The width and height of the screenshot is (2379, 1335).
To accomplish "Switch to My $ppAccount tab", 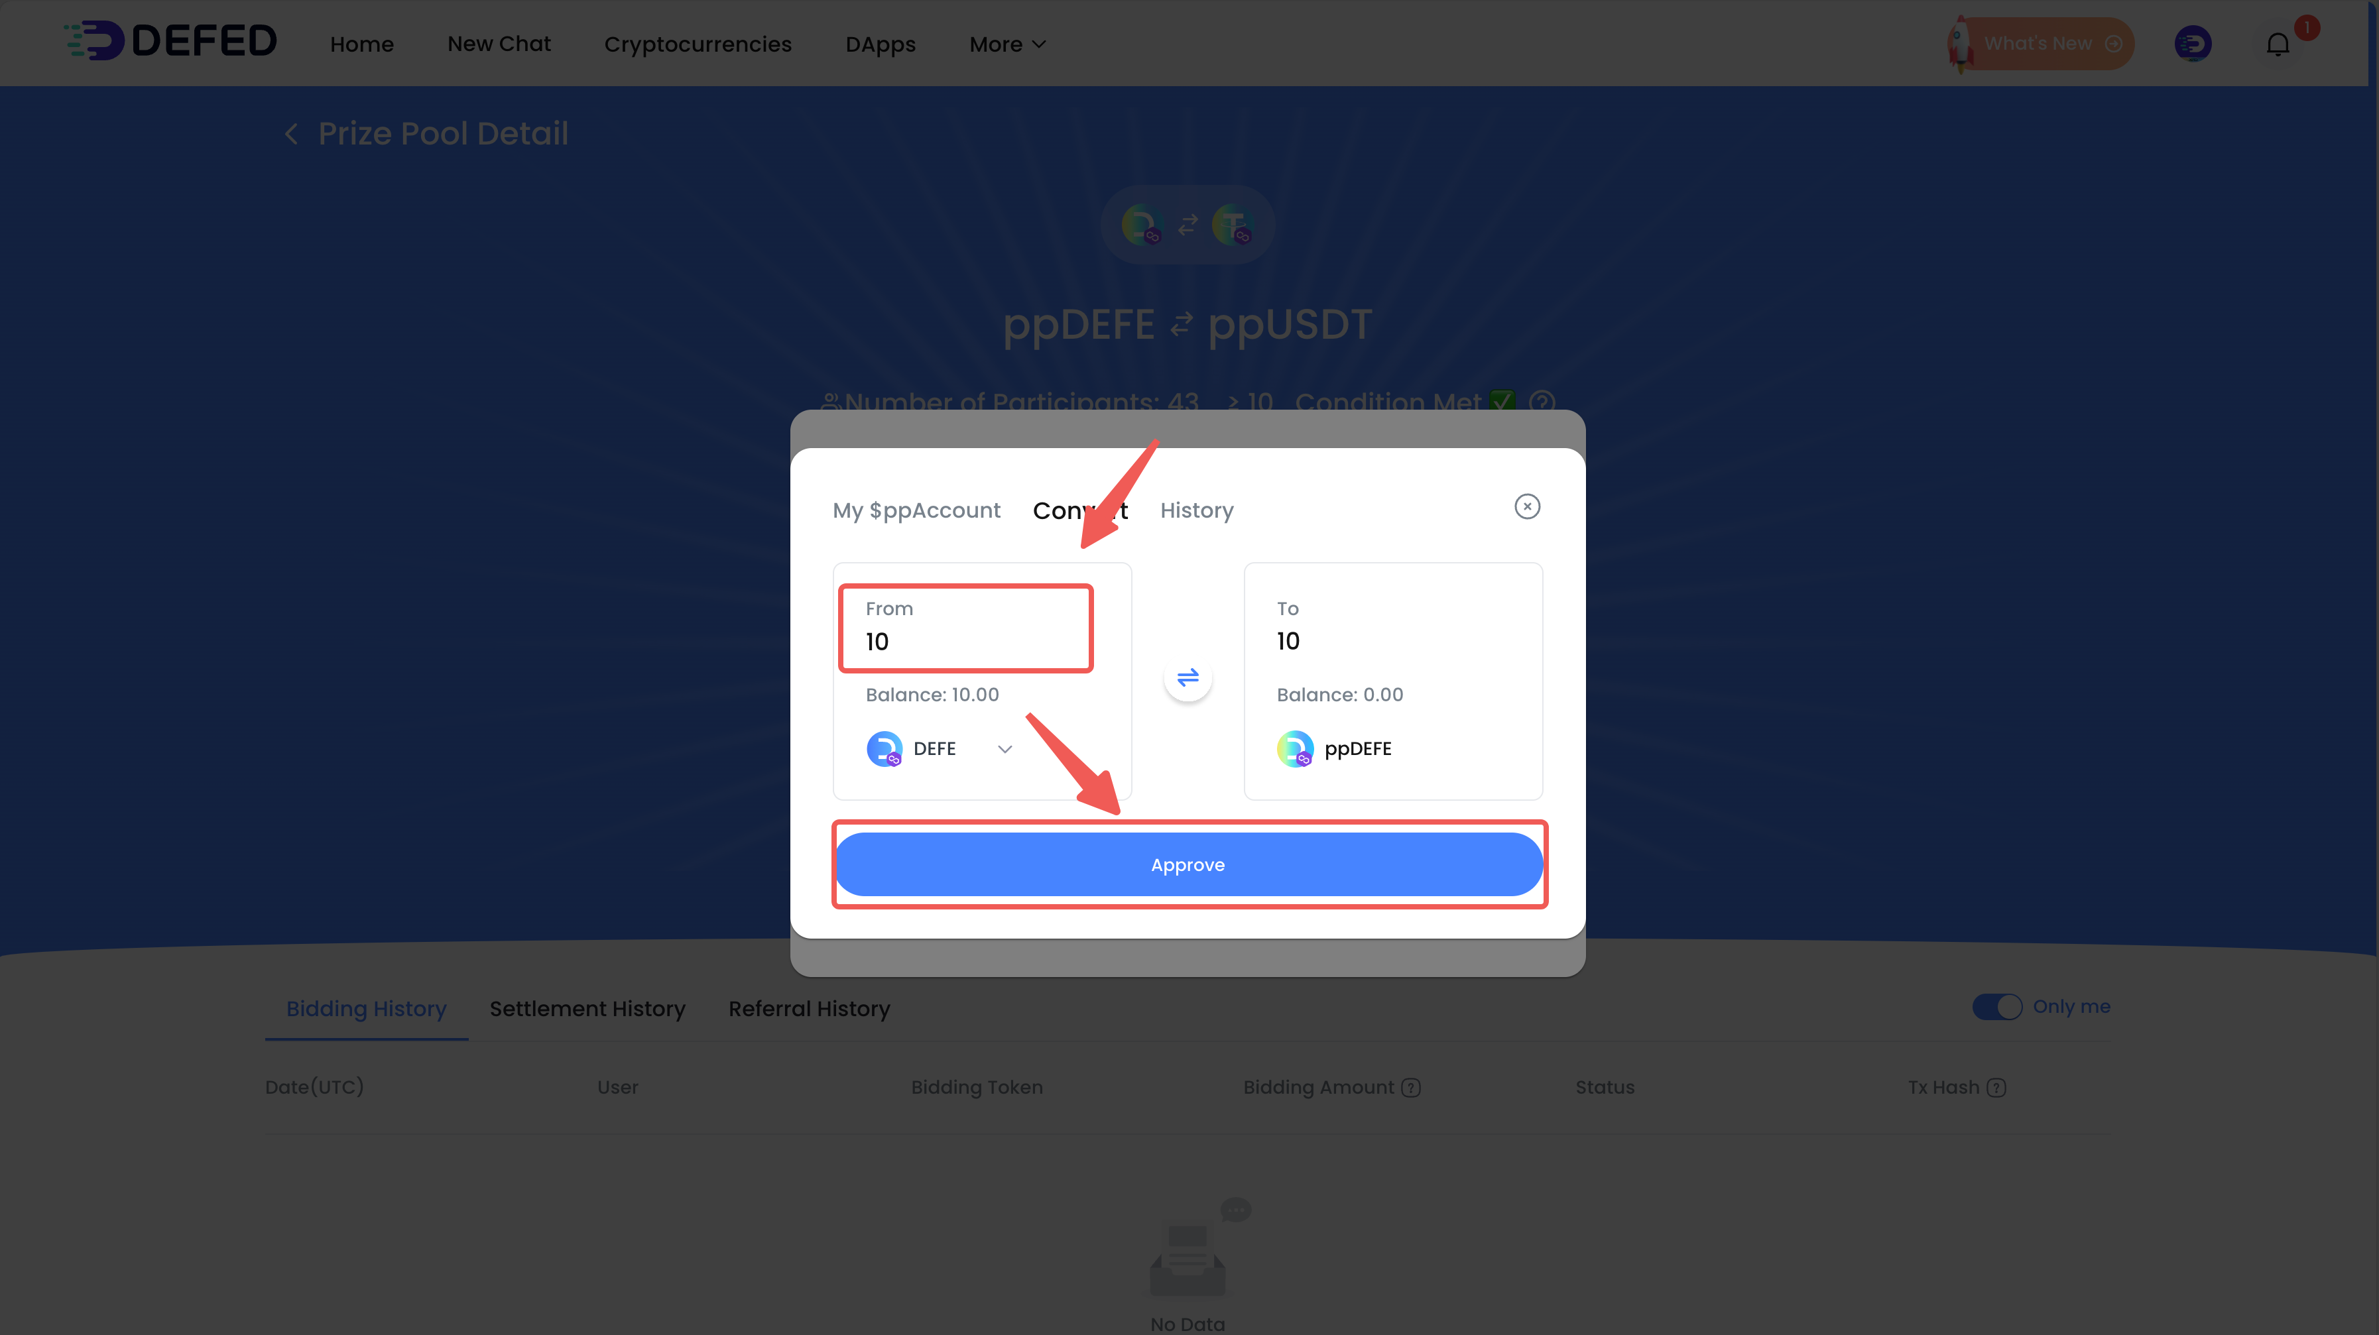I will tap(916, 510).
